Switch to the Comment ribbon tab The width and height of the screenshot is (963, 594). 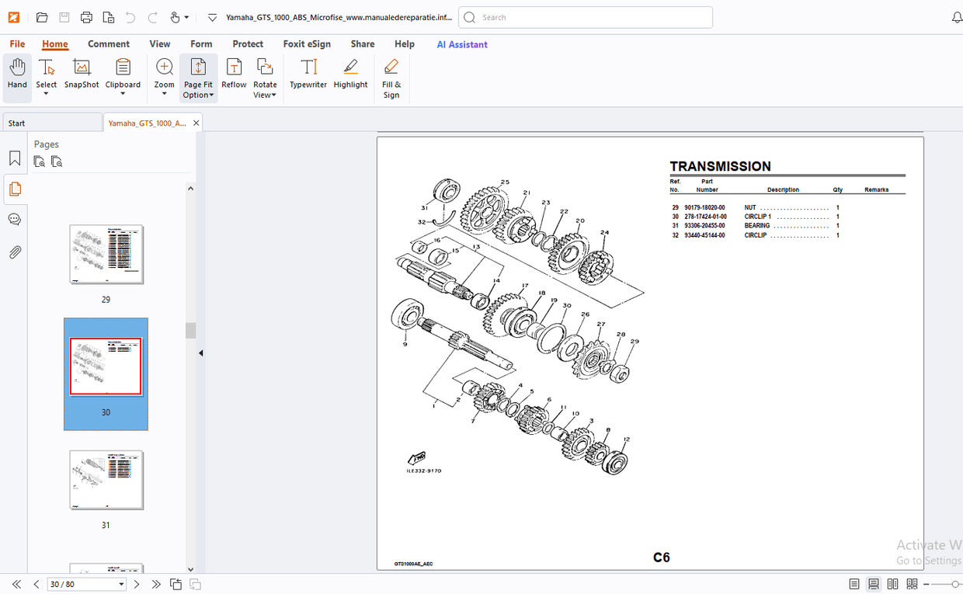(109, 44)
